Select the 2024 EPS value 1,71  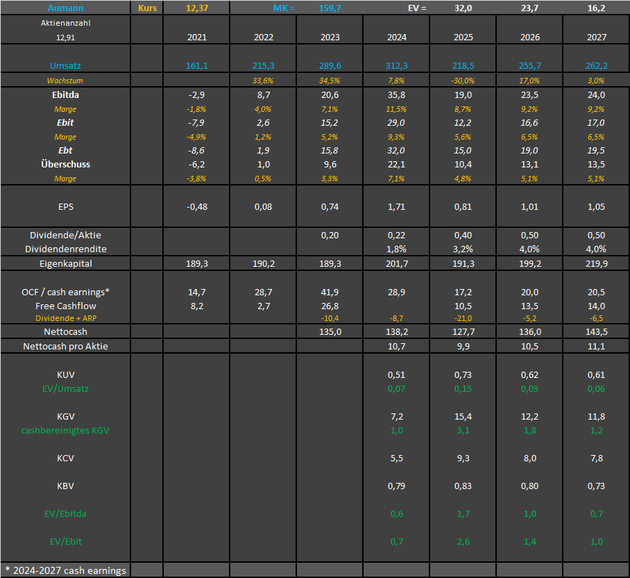(396, 206)
